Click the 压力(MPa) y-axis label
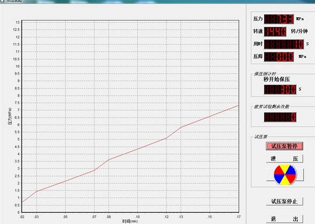 (x=10, y=117)
